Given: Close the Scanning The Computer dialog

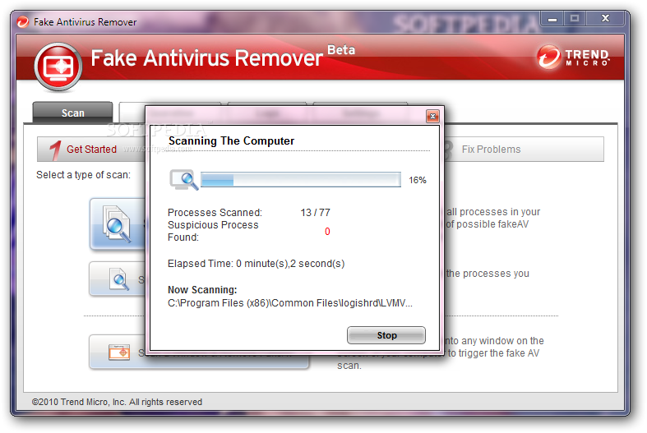Looking at the screenshot, I should [x=432, y=117].
